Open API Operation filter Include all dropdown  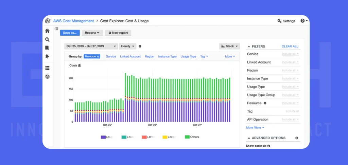(x=290, y=120)
